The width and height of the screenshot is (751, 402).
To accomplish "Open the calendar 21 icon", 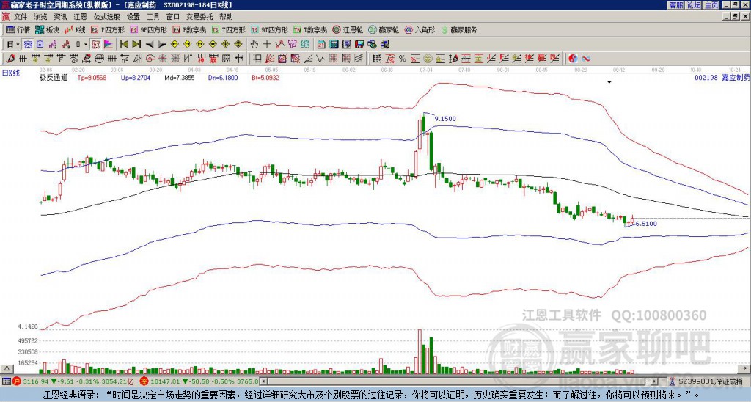I will (x=321, y=44).
